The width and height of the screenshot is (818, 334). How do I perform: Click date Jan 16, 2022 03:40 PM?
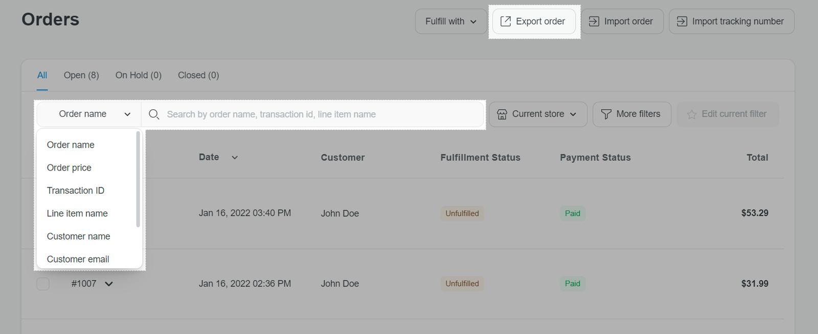click(245, 213)
